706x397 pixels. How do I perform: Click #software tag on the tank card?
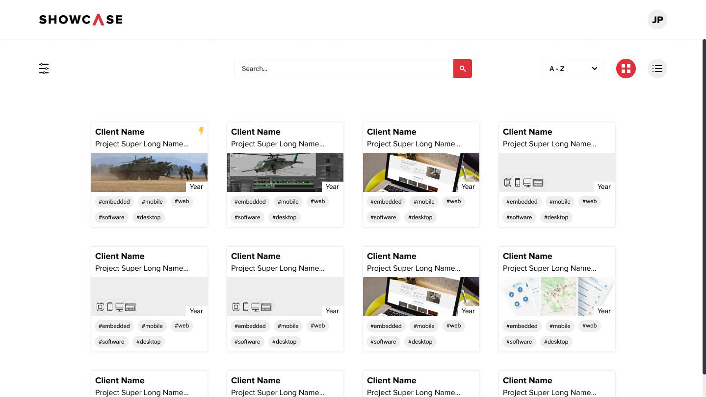[x=111, y=217]
